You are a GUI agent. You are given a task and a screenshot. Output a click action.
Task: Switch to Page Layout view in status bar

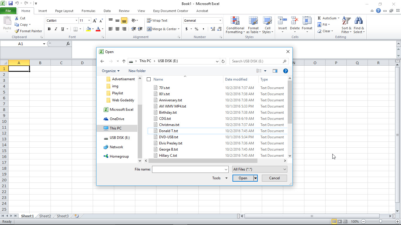340,221
